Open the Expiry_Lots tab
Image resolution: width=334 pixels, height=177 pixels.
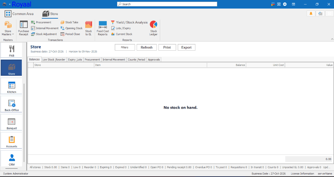tap(75, 60)
